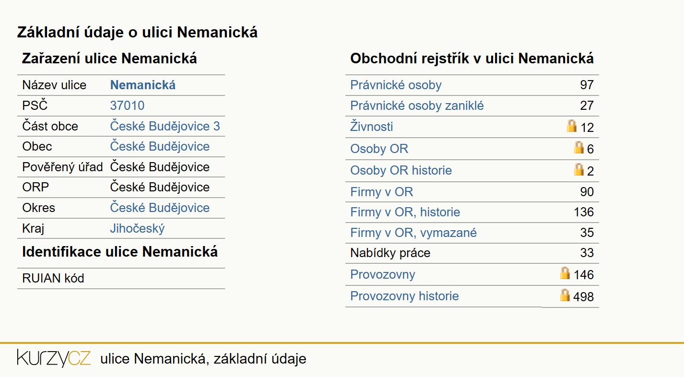
Task: Click the lock icon beside Provozovny count 146
Action: pos(565,273)
